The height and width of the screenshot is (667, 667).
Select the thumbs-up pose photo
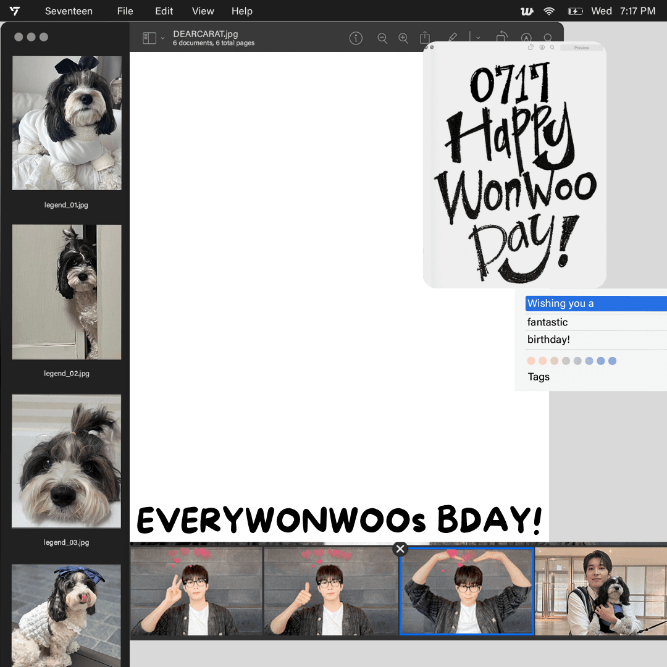point(331,591)
